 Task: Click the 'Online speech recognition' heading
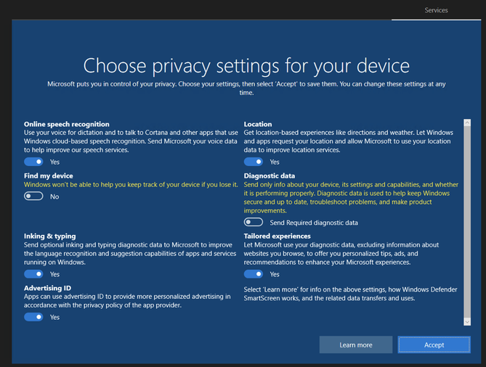67,124
